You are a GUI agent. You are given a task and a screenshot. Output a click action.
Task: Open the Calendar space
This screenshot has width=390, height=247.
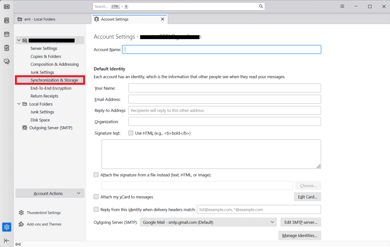click(7, 34)
